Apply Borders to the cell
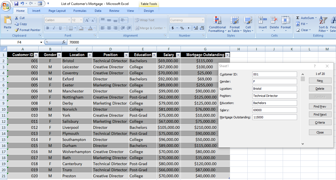This screenshot has width=336, height=180. point(71,28)
